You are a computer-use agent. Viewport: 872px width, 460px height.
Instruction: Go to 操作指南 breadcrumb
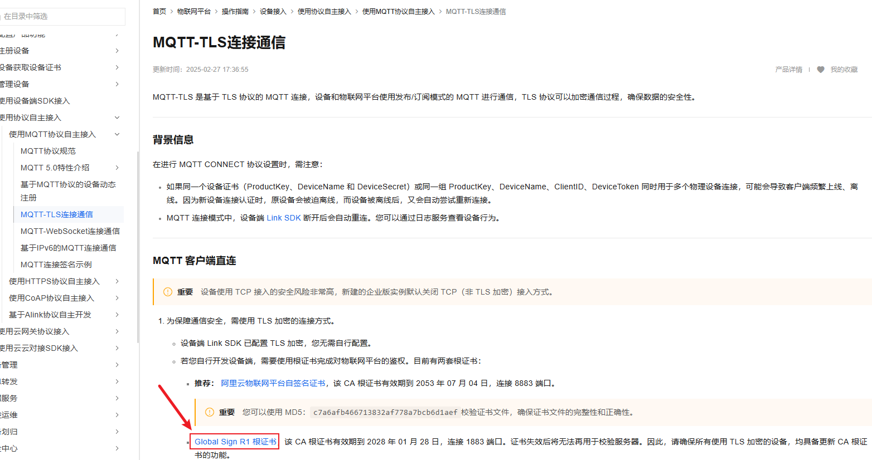pyautogui.click(x=235, y=11)
